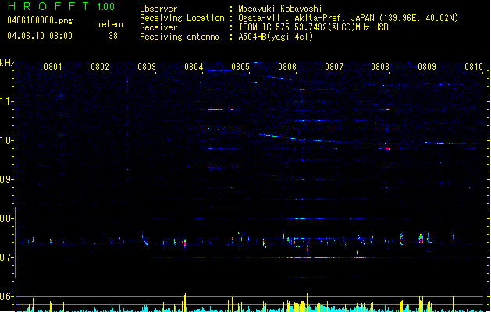The image size is (491, 312).
Task: Click the kHz axis unit label
Action: point(7,63)
